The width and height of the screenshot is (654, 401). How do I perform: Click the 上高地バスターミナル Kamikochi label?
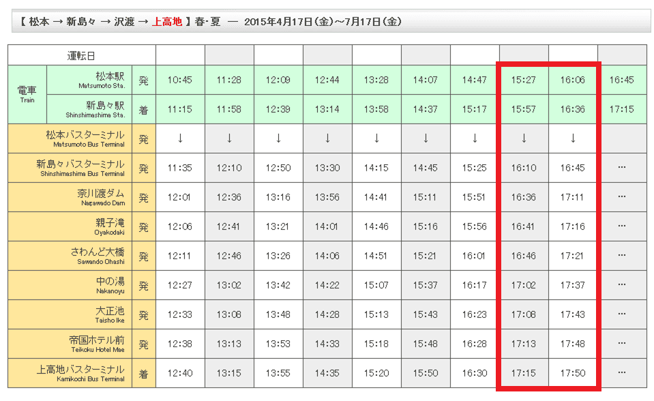point(70,373)
